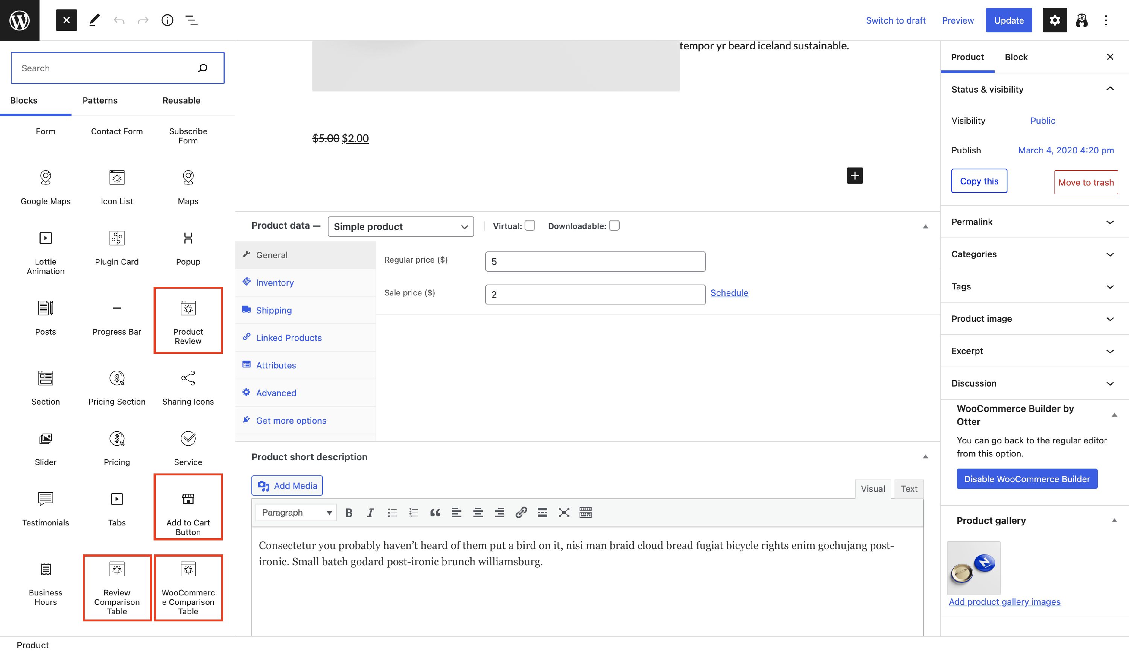Click the Schedule sale price link
Viewport: 1129px width, 653px height.
729,293
